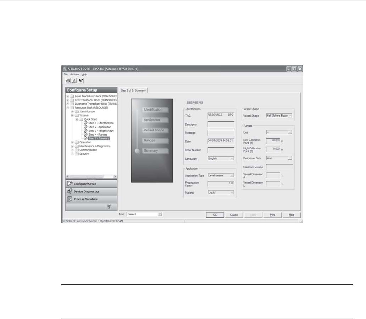Open the Response Rate dropdown

click(290, 158)
